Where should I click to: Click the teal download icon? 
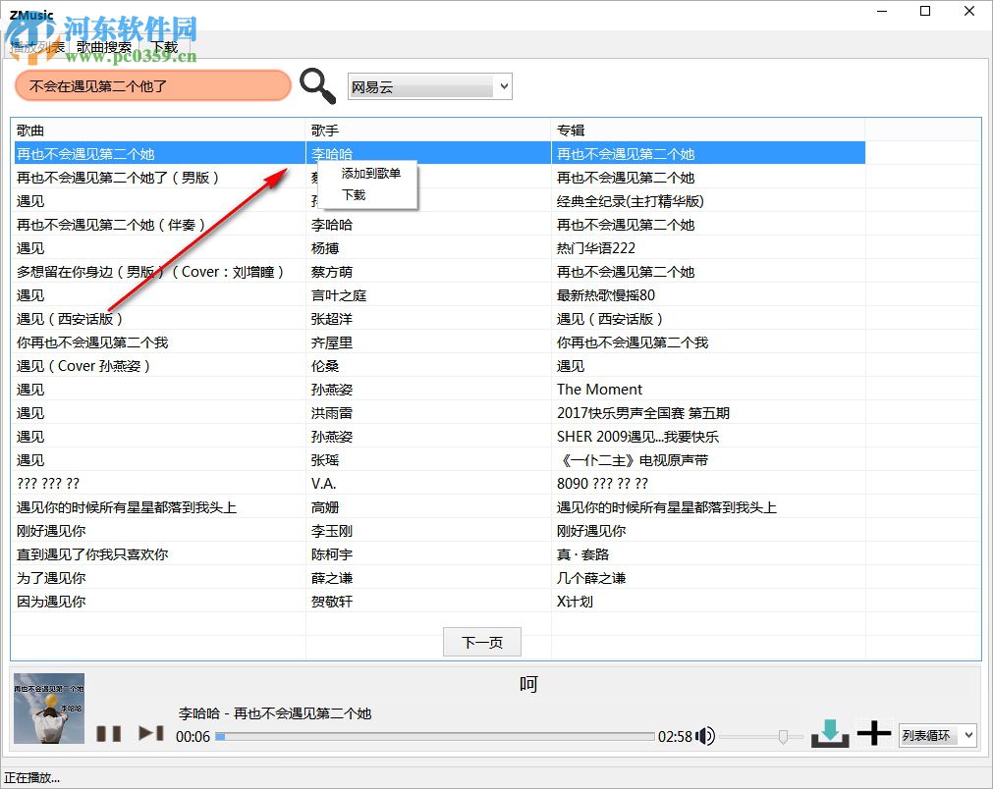830,732
